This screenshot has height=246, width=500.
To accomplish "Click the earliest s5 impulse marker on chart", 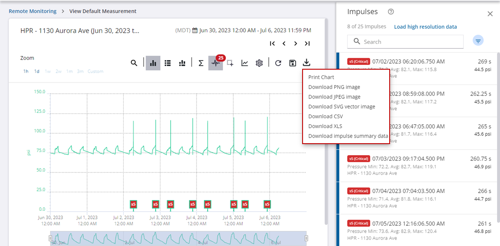I will [x=134, y=204].
